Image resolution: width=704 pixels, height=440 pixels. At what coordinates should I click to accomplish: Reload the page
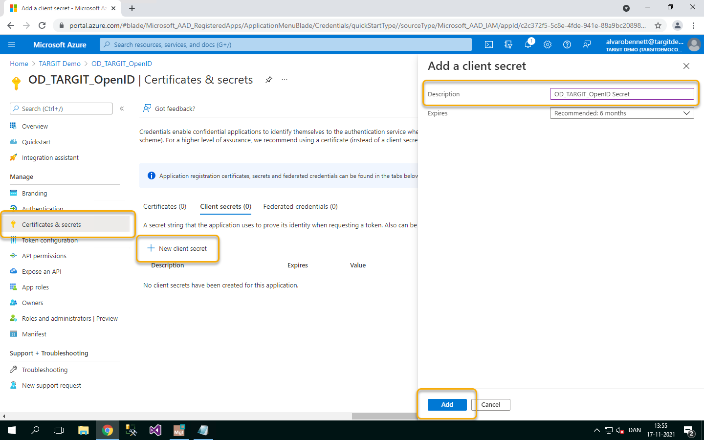[x=42, y=25]
